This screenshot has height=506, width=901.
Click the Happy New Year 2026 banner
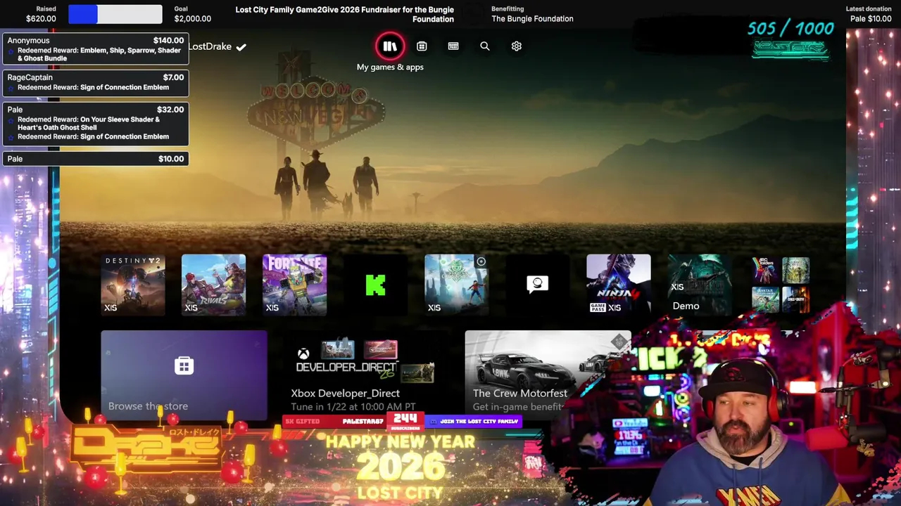[x=400, y=467]
